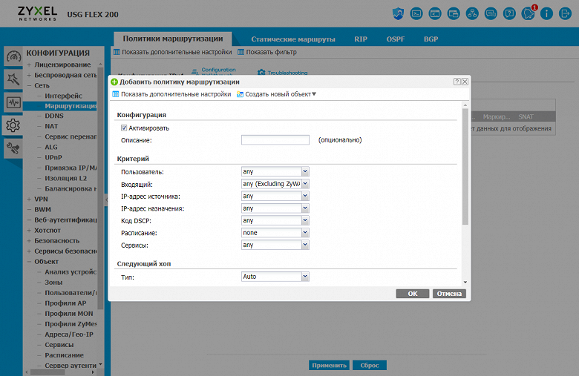Open the CLI console icon in top bar
579x376 pixels.
(416, 14)
